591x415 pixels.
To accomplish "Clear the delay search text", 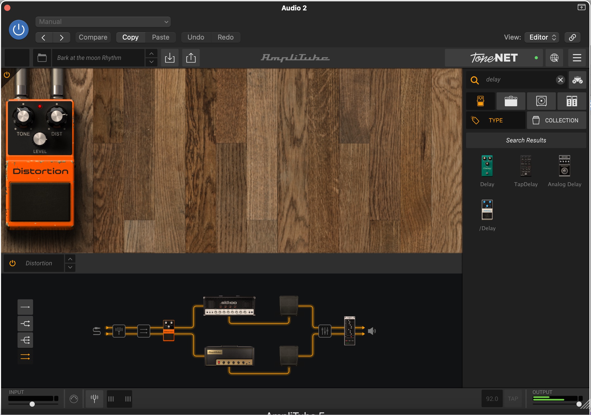I will 560,80.
